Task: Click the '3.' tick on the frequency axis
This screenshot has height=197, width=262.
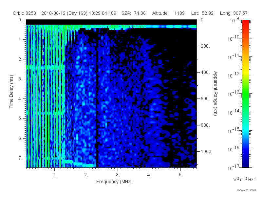Action: (x=118, y=175)
